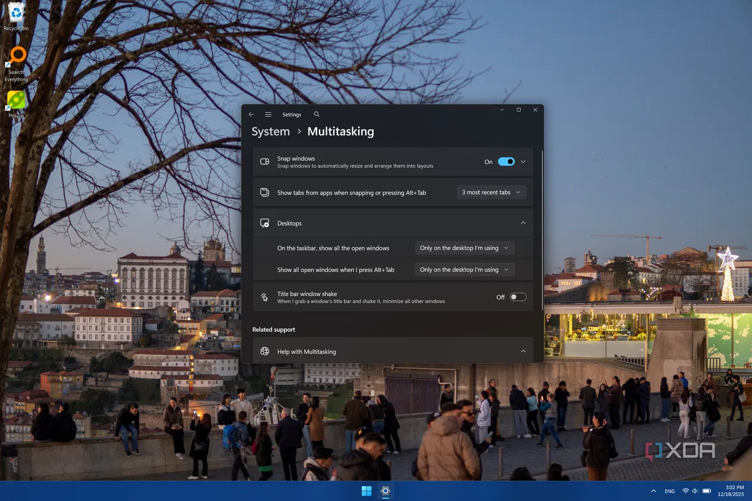Click the battery tray icon
This screenshot has width=752, height=501.
pyautogui.click(x=707, y=492)
